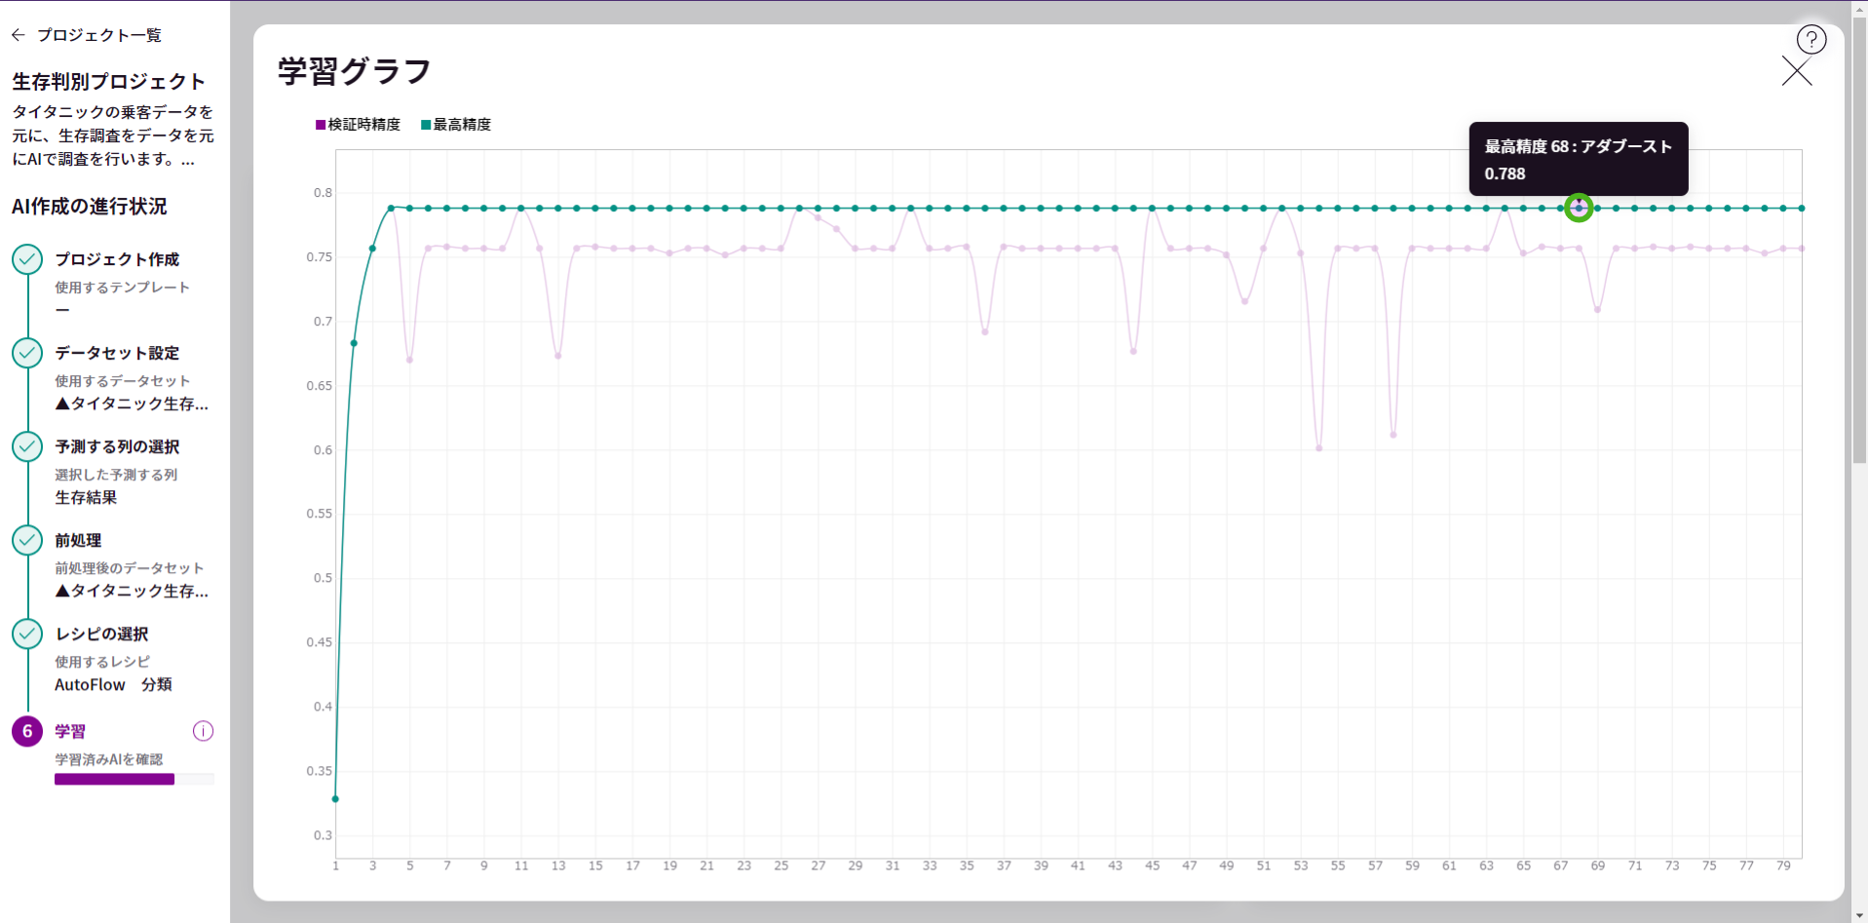Click the 検証時精度 dip point near iteration 54
Image resolution: width=1868 pixels, height=923 pixels.
(x=1318, y=448)
